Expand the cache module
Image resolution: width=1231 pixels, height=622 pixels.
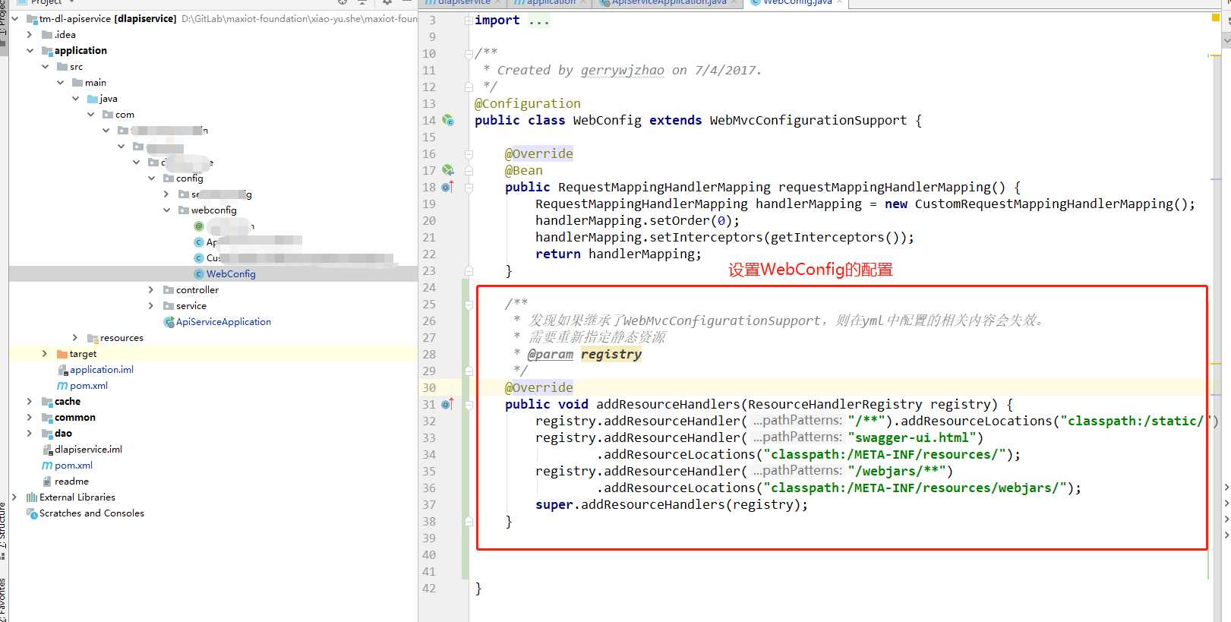tap(30, 402)
